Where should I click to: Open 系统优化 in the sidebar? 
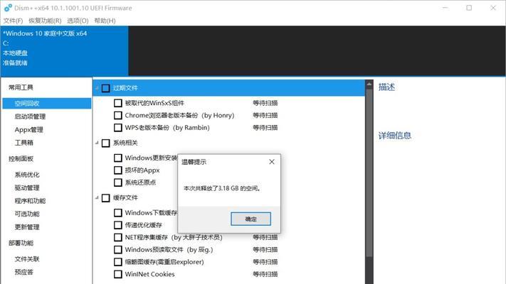[27, 175]
